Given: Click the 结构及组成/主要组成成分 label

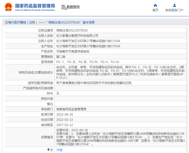Looking at the screenshot, I should 36,72.
